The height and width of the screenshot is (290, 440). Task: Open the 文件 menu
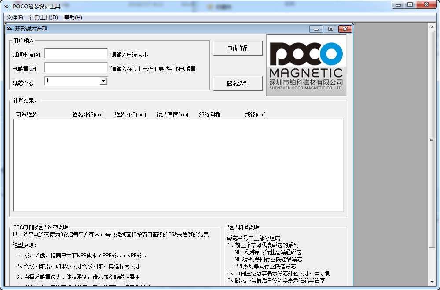coord(14,18)
